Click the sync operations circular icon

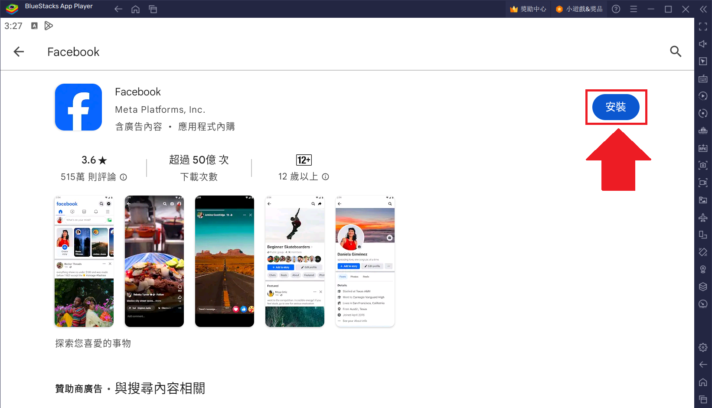click(x=703, y=113)
